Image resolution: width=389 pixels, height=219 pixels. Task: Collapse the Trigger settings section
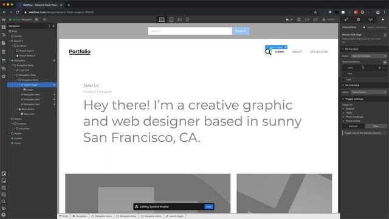[x=343, y=99]
